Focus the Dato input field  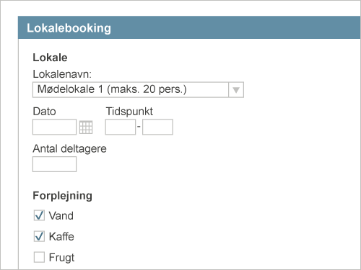[55, 127]
